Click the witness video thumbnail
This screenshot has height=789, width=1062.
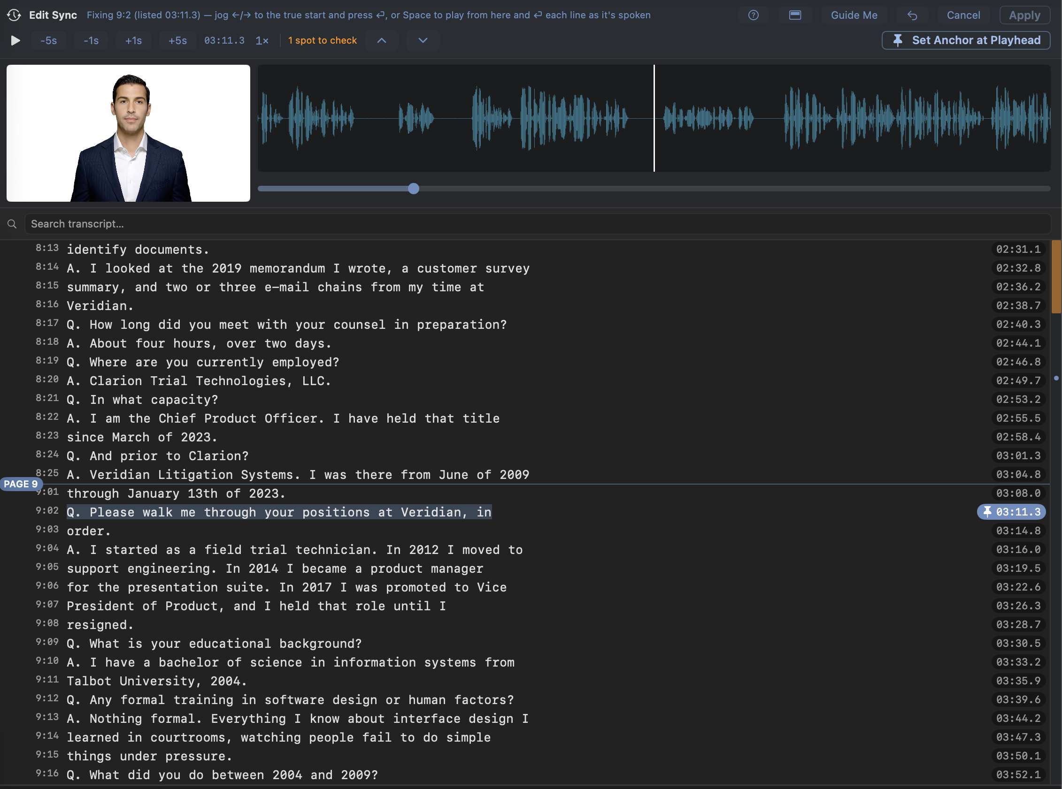pos(128,133)
